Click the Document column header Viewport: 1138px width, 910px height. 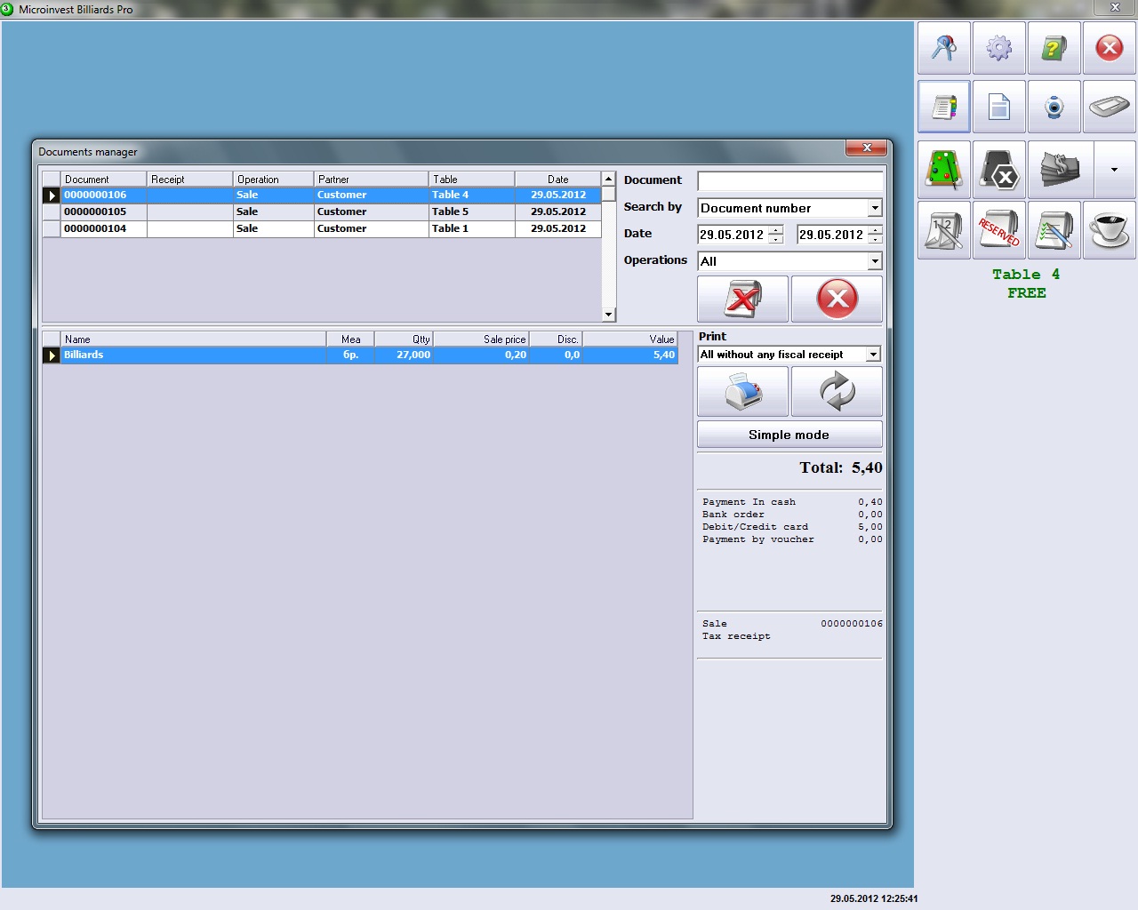pos(103,180)
